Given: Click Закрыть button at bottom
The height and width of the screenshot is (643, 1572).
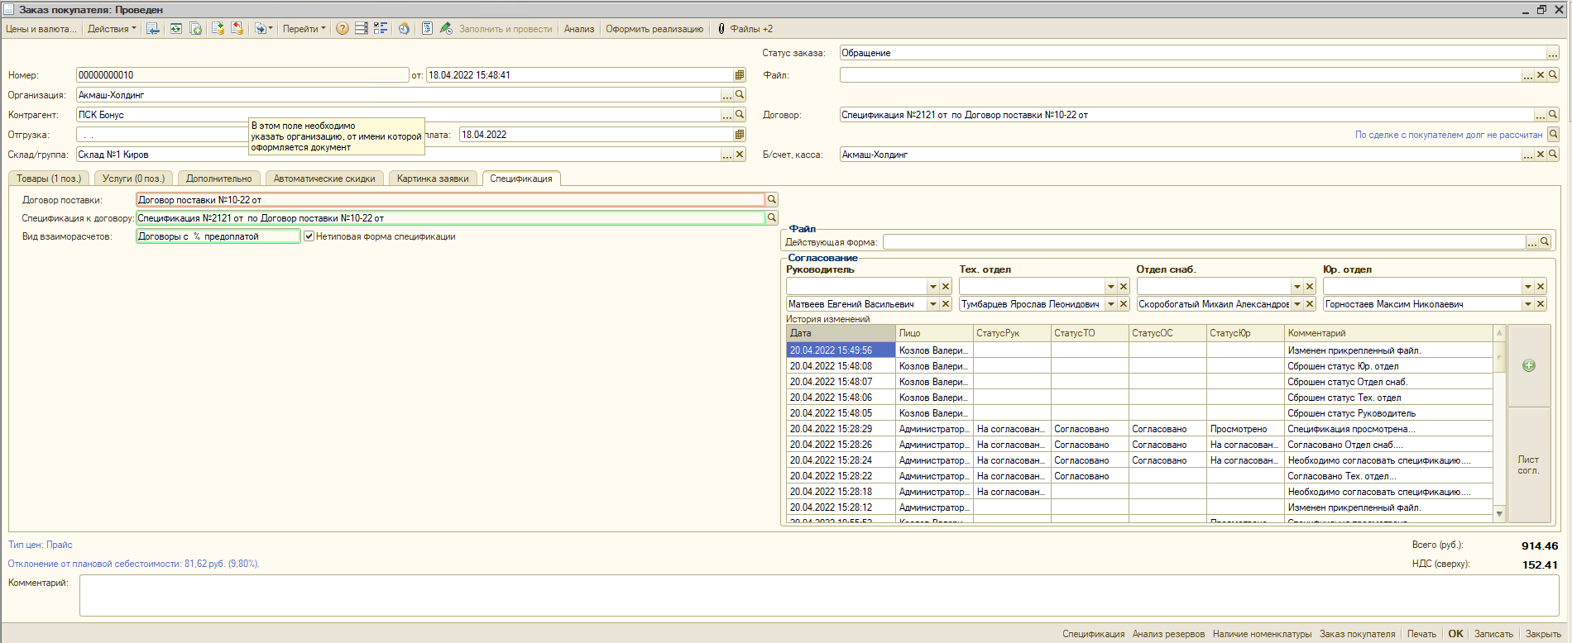Looking at the screenshot, I should 1543,634.
